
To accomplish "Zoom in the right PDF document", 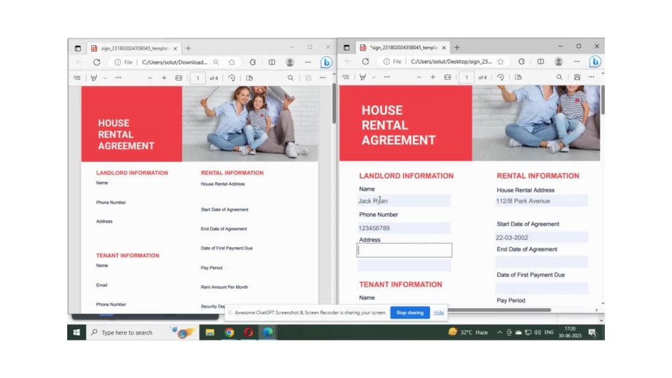I will pyautogui.click(x=433, y=77).
